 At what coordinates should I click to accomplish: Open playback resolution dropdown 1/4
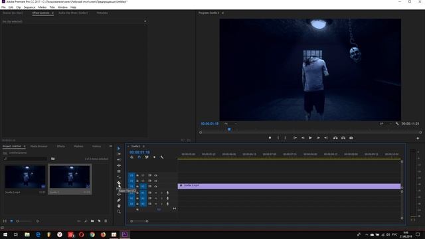click(386, 123)
